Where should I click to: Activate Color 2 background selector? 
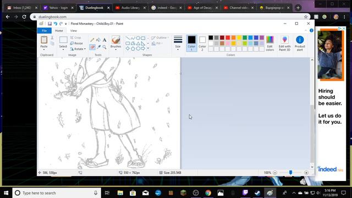[202, 43]
